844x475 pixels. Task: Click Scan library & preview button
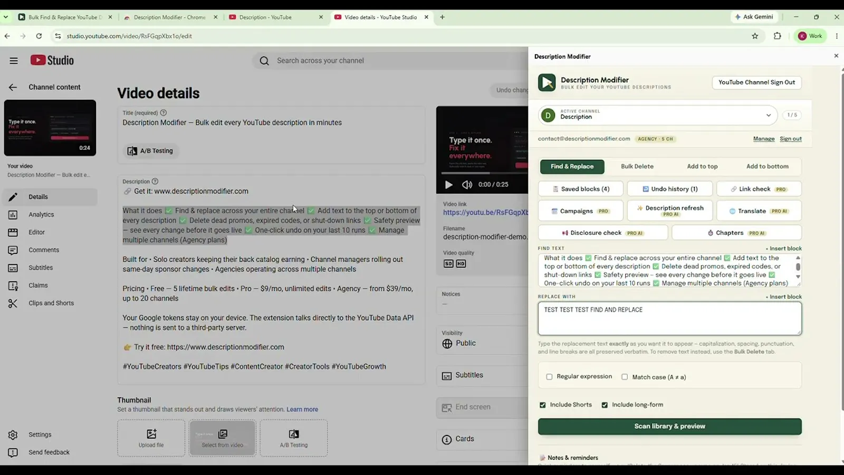tap(670, 426)
